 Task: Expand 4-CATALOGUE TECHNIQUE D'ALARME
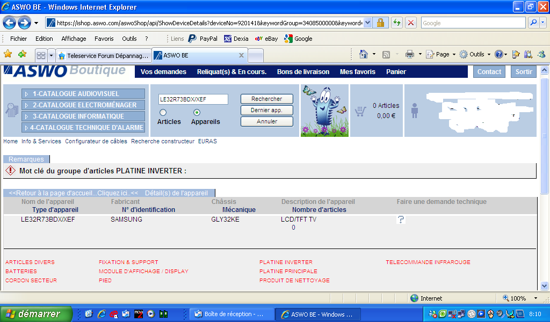click(x=83, y=128)
